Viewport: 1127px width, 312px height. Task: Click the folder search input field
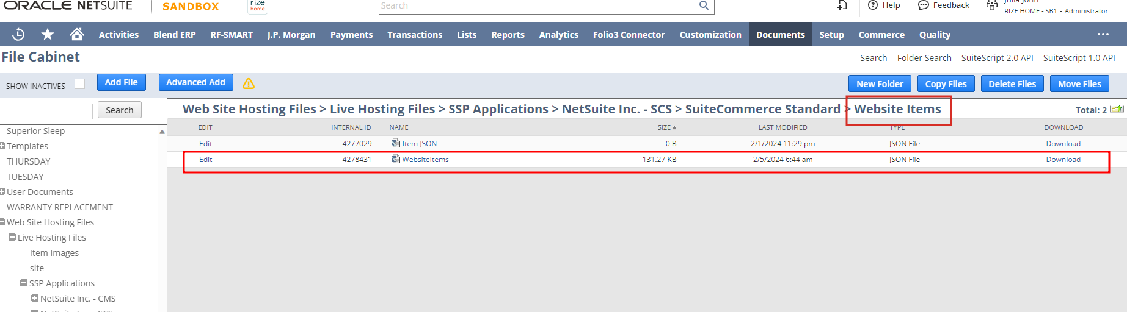(x=46, y=111)
